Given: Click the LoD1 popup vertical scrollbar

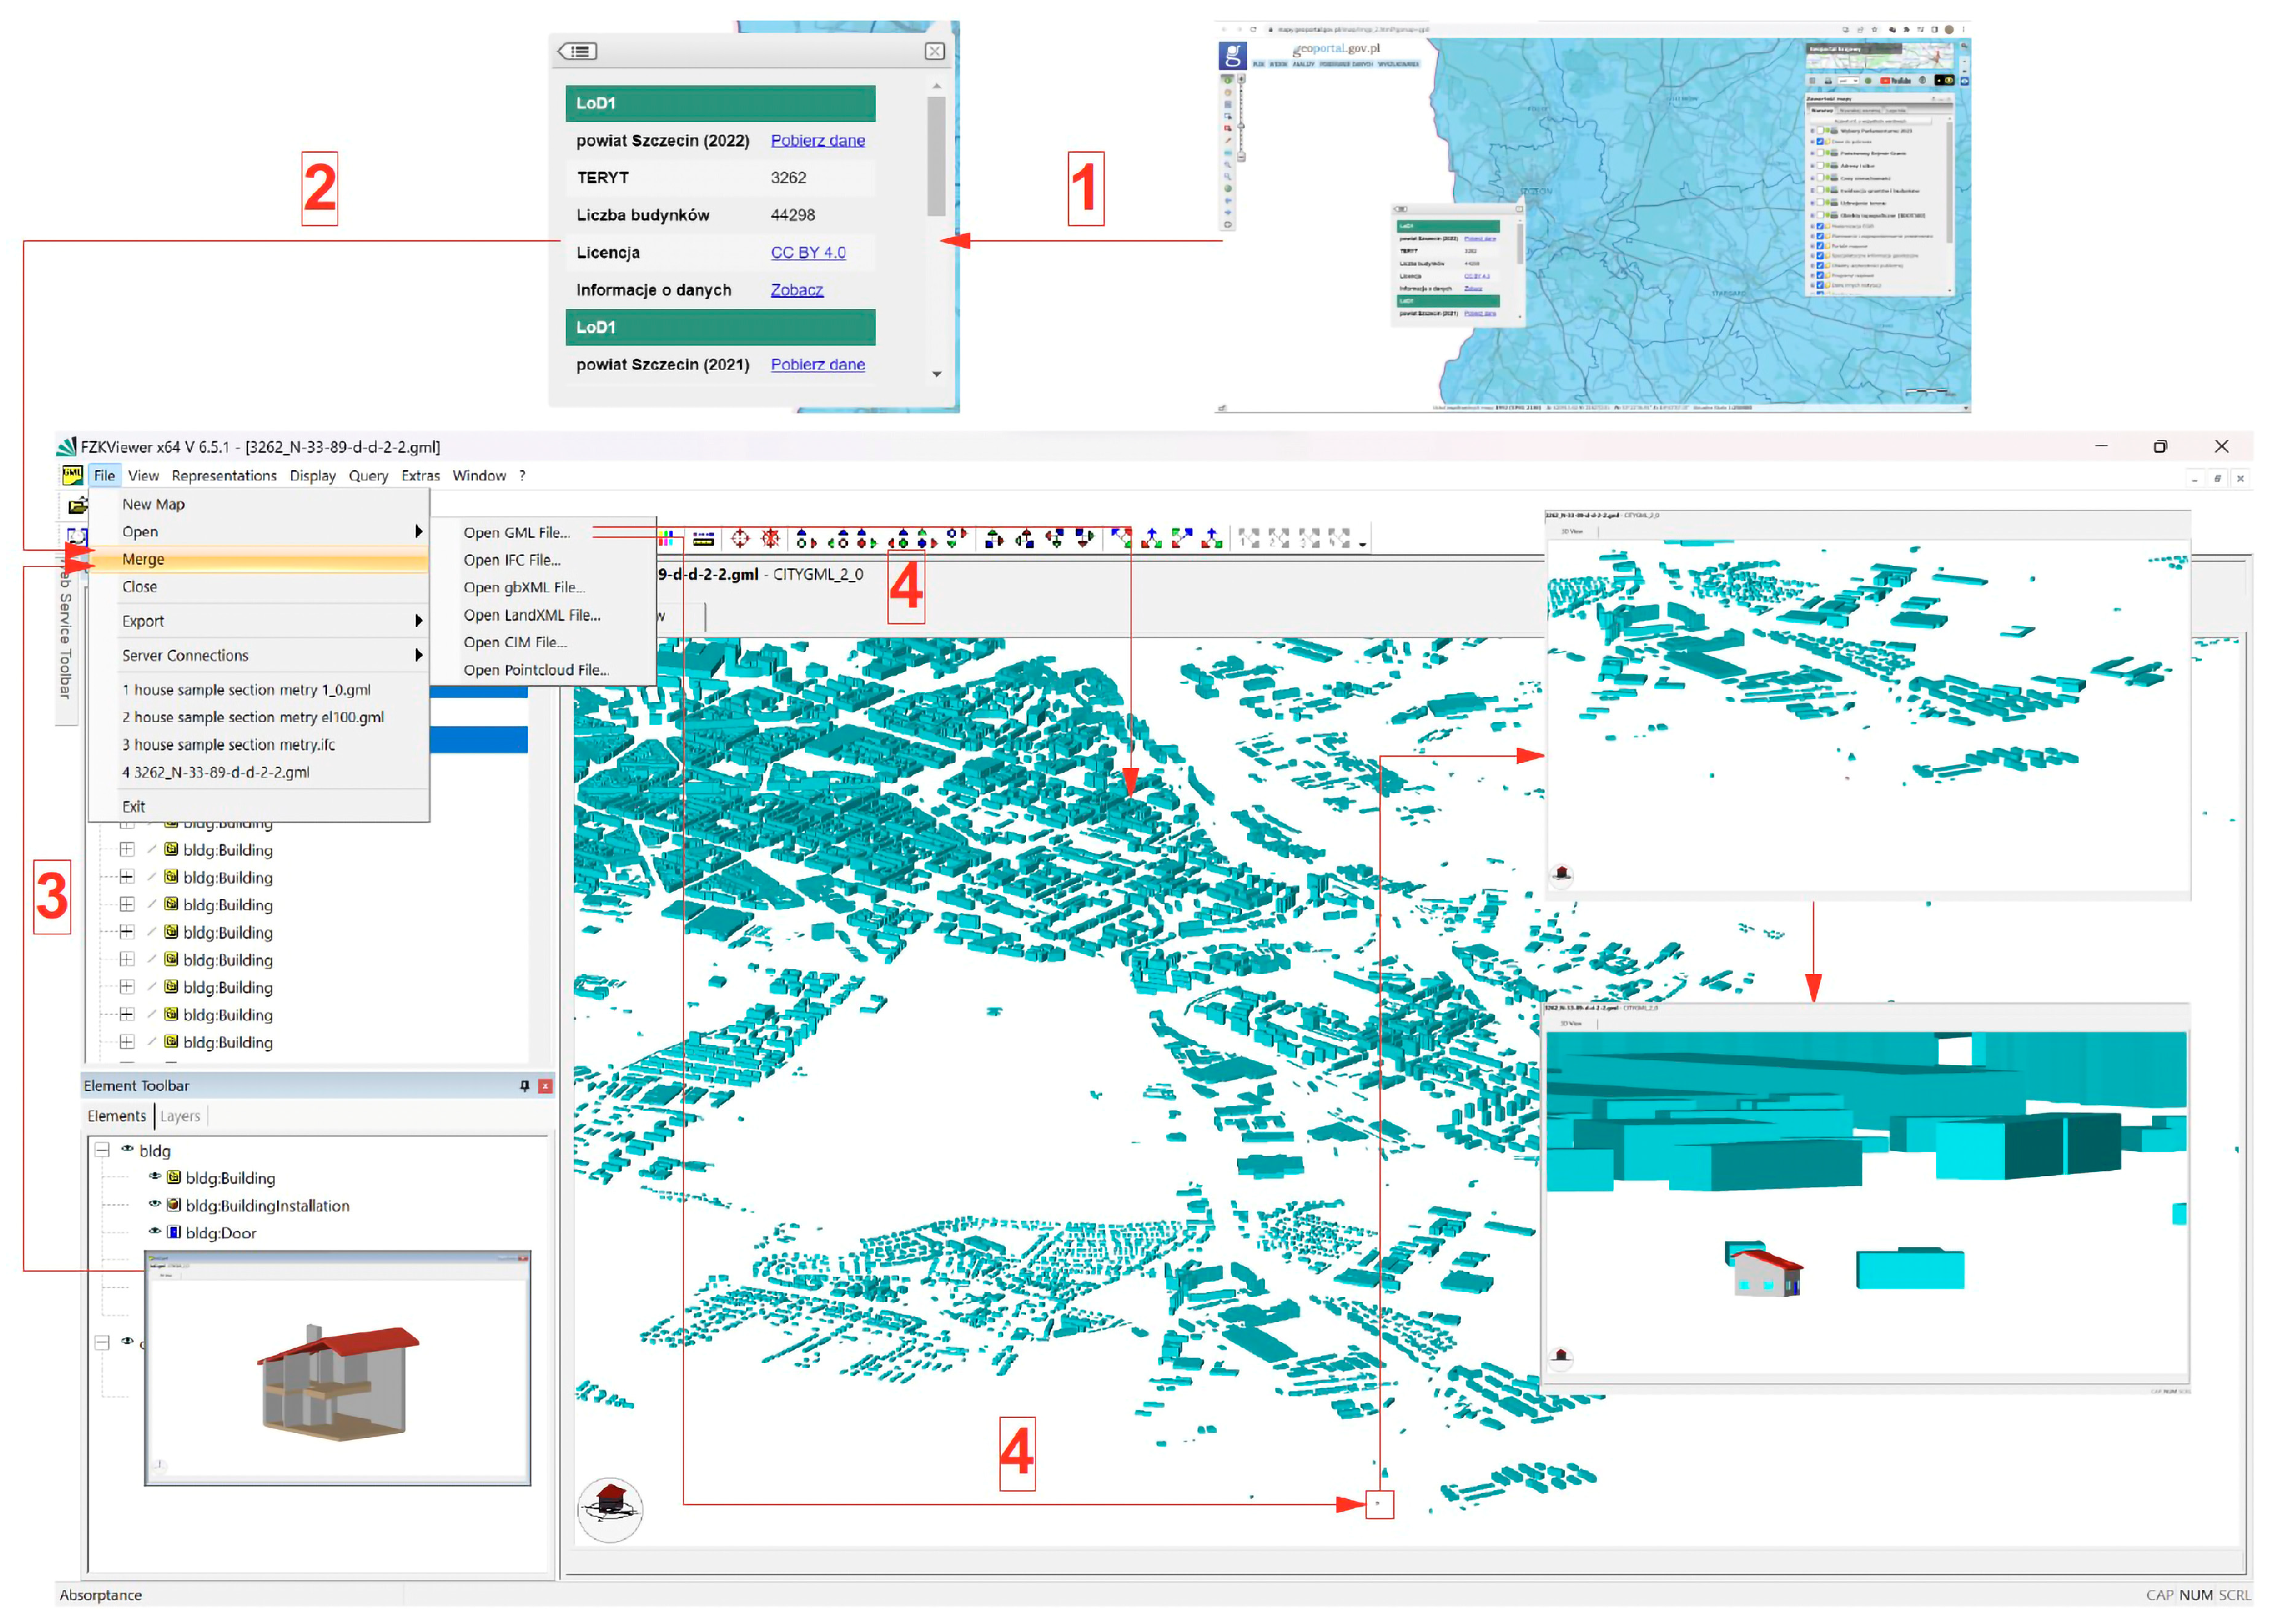Looking at the screenshot, I should pos(936,156).
